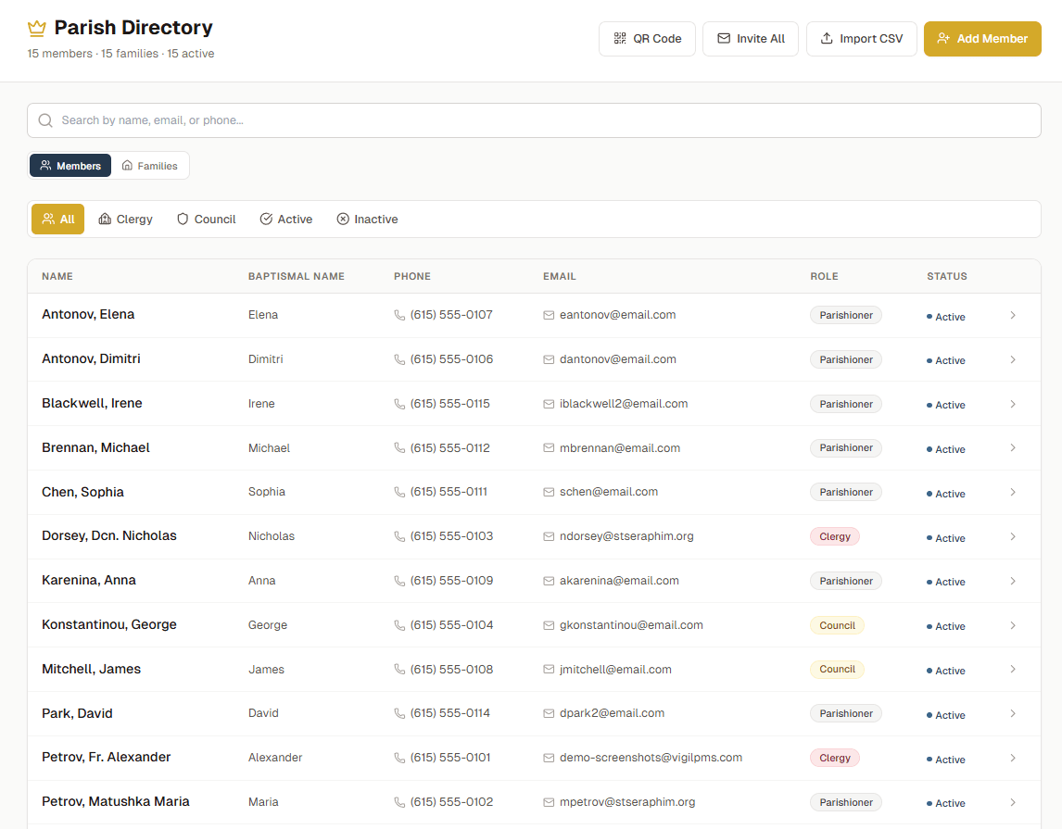The width and height of the screenshot is (1062, 829).
Task: Select the All filter
Action: 57,220
